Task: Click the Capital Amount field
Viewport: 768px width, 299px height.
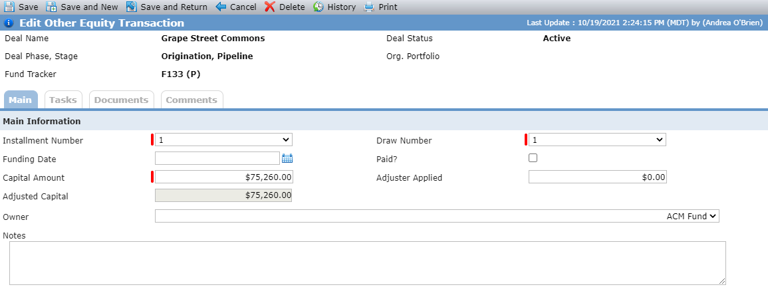Action: click(x=224, y=177)
